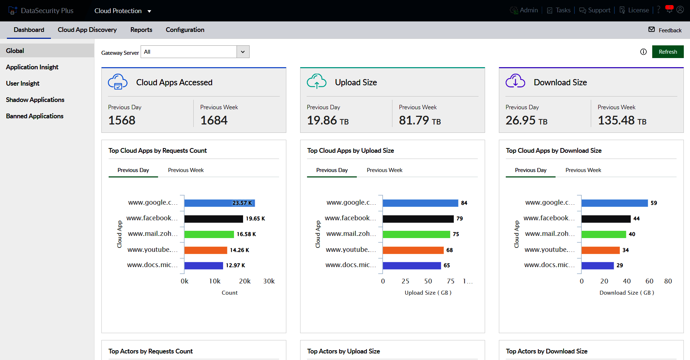Click the user profile avatar icon
The image size is (690, 360).
(680, 10)
